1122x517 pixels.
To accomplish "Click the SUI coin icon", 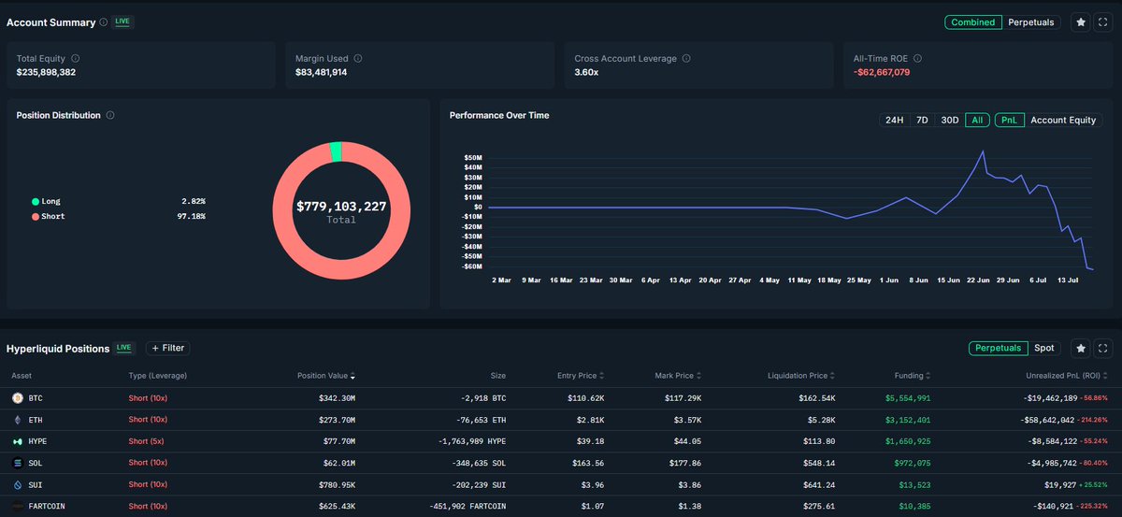I will click(17, 484).
